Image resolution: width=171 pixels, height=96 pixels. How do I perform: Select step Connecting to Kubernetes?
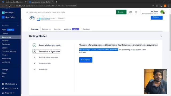tap(46, 51)
